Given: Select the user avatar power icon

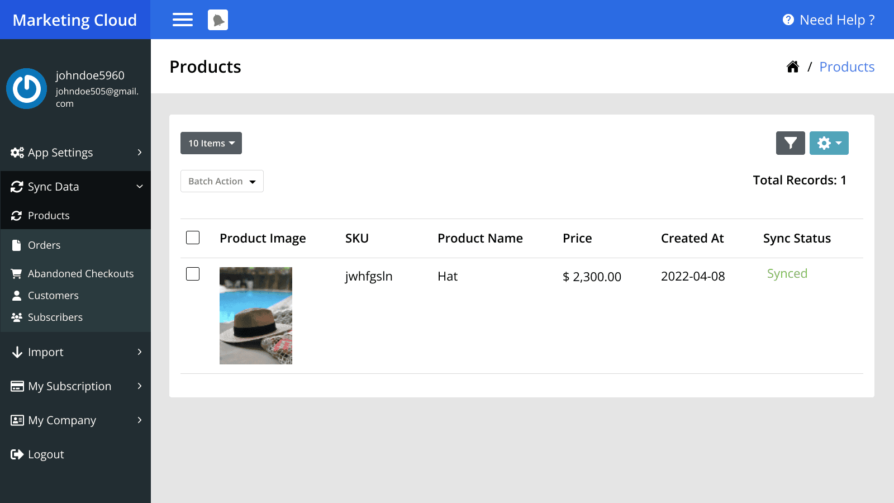Looking at the screenshot, I should (26, 88).
